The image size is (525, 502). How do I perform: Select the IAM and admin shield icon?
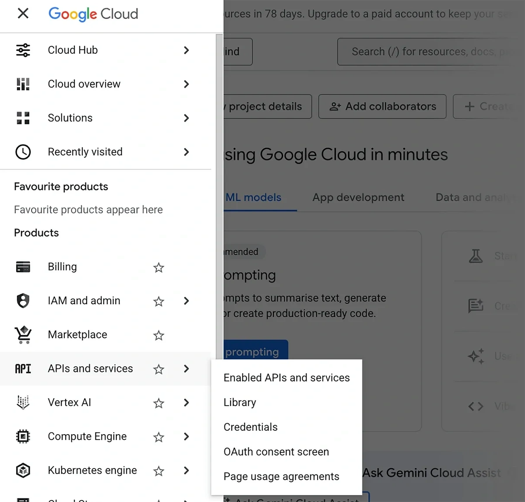click(23, 301)
